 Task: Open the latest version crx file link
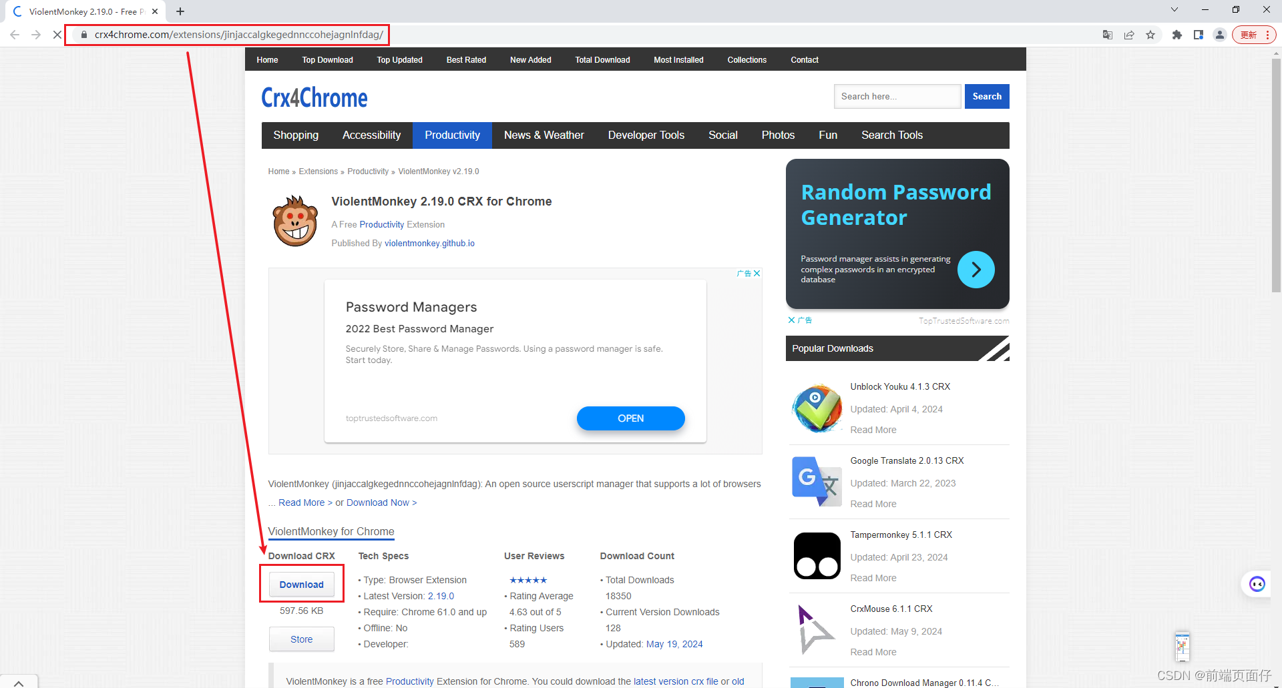pyautogui.click(x=676, y=681)
